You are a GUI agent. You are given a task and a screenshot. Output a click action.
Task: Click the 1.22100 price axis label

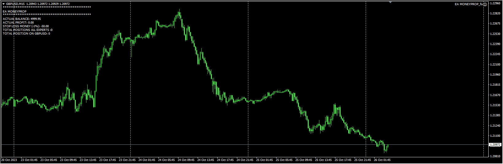495,65
